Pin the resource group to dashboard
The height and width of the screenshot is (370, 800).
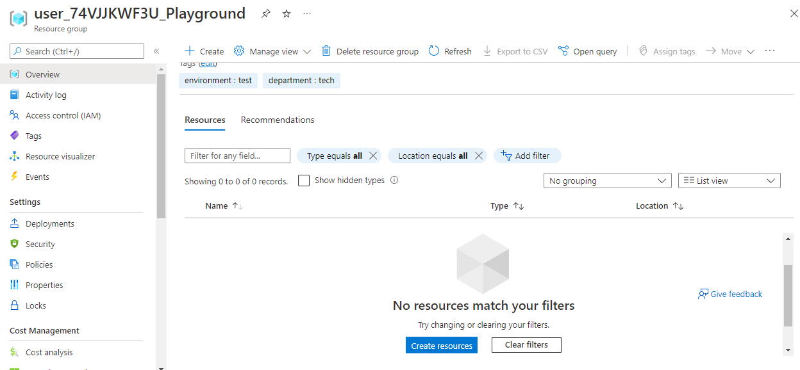coord(265,13)
